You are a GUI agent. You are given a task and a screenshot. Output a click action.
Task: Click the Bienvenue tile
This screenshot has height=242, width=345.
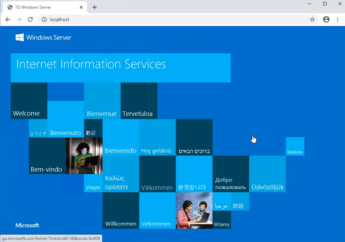[x=102, y=101]
